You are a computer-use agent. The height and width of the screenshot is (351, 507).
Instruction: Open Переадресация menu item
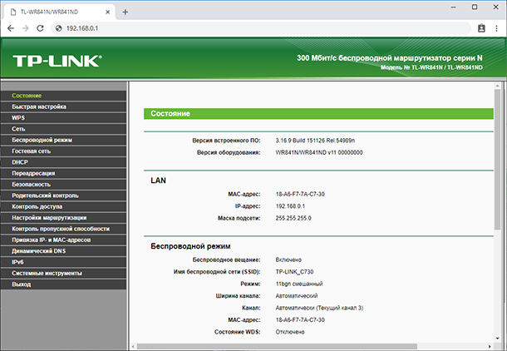click(x=64, y=173)
